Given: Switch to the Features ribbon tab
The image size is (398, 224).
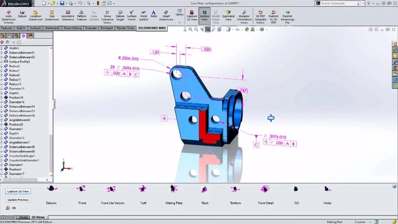Looking at the screenshot, I should [x=7, y=28].
